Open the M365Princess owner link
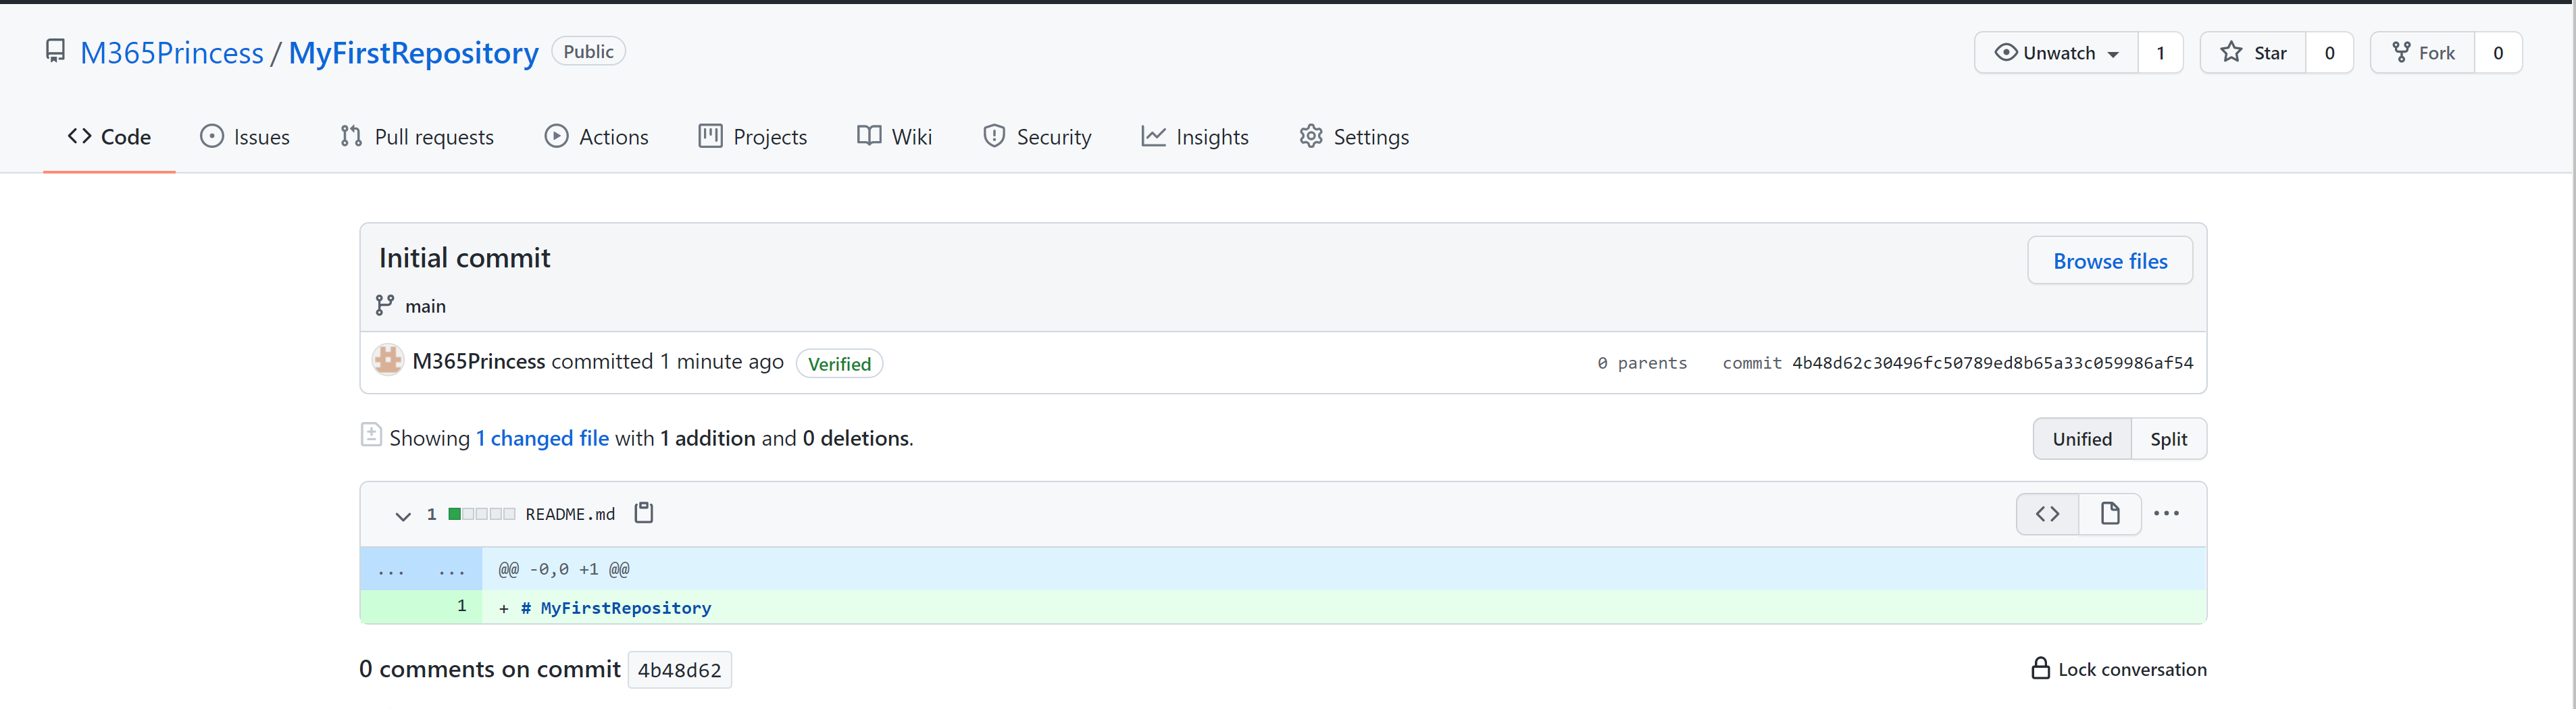 pos(172,53)
